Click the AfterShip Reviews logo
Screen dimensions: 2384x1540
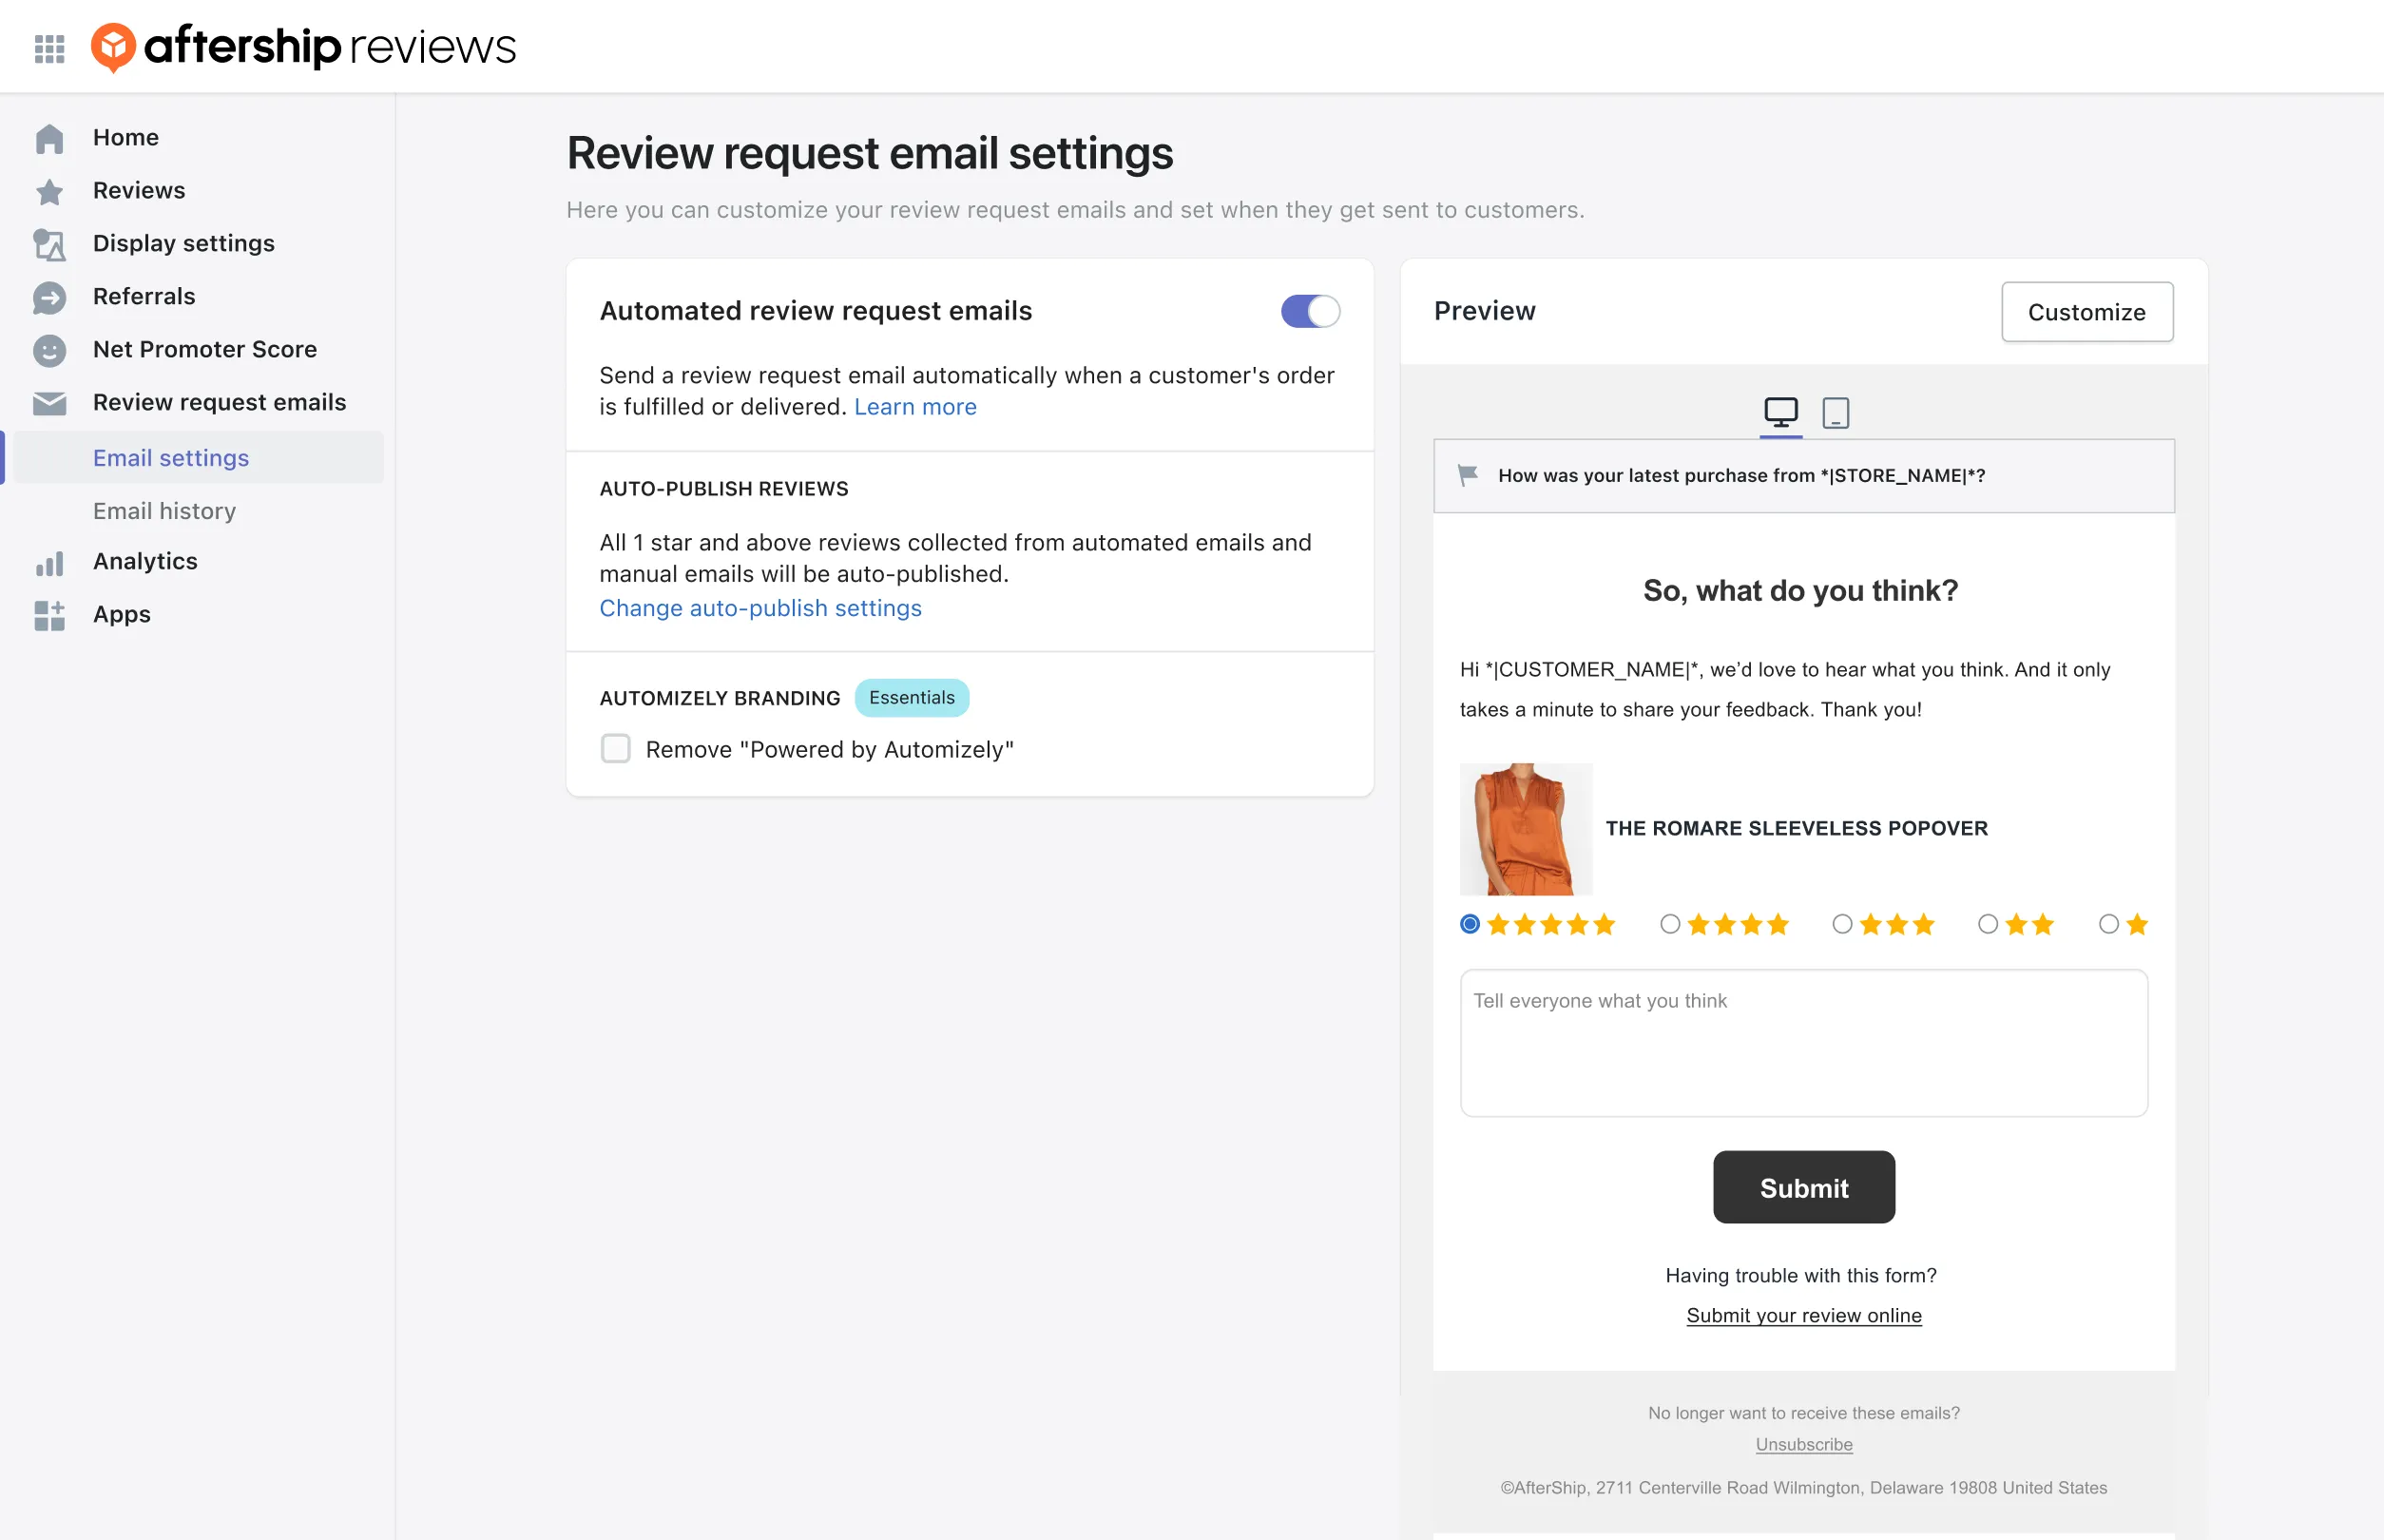(304, 46)
